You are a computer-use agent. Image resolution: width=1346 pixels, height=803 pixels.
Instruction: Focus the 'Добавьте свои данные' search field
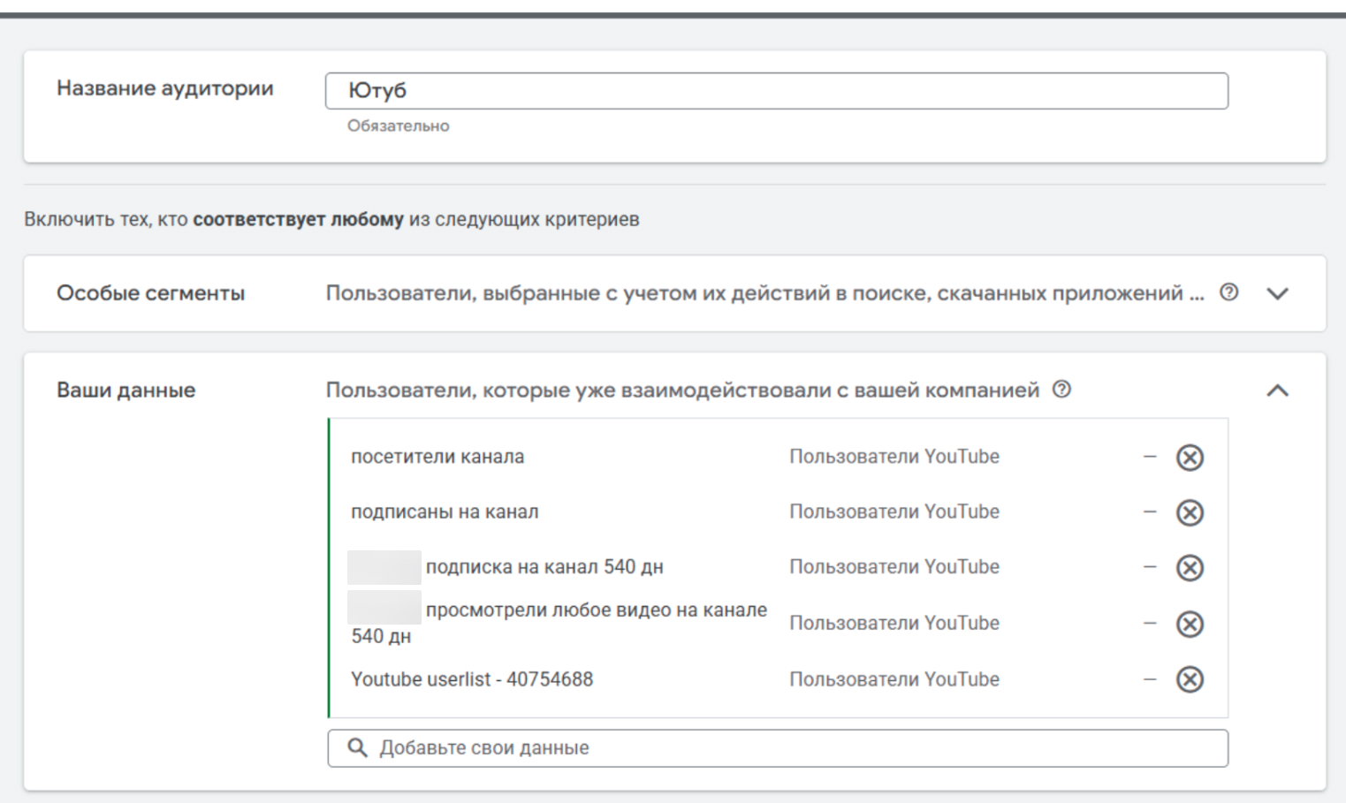click(795, 748)
